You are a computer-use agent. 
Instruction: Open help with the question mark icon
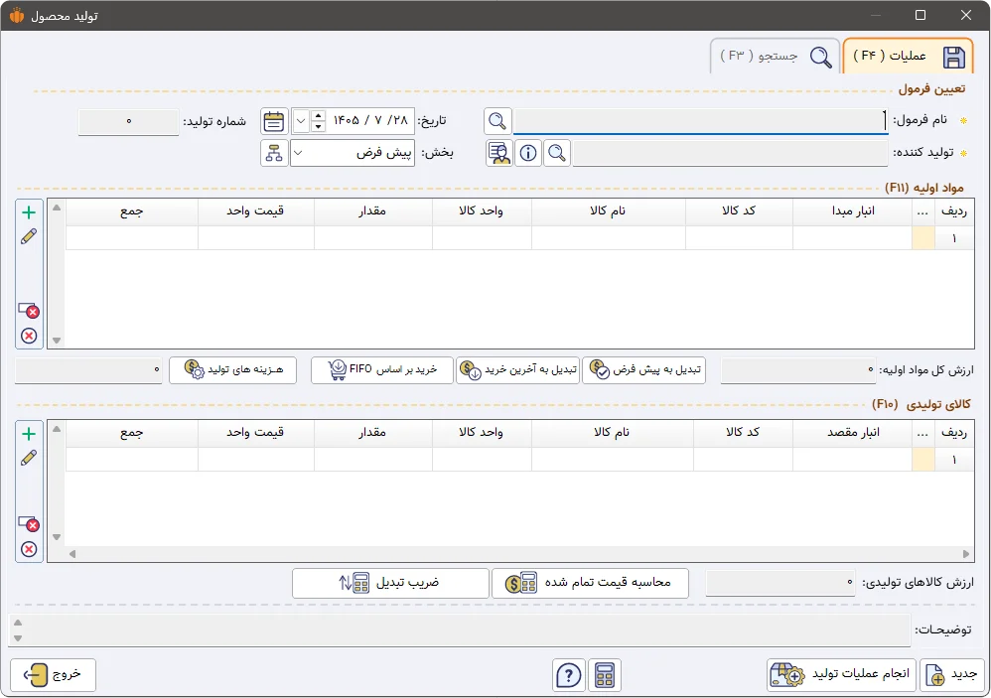click(569, 674)
